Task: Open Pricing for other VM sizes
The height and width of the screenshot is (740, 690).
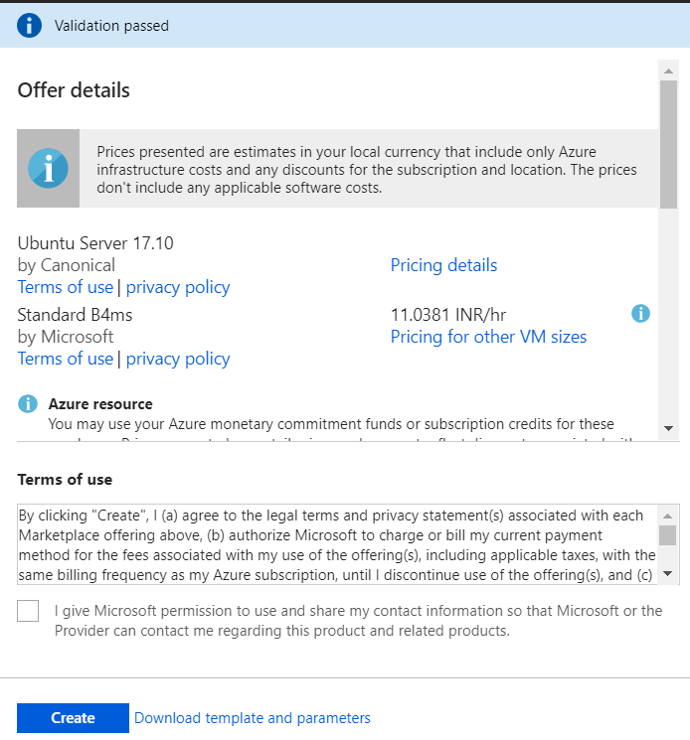Action: pos(488,337)
